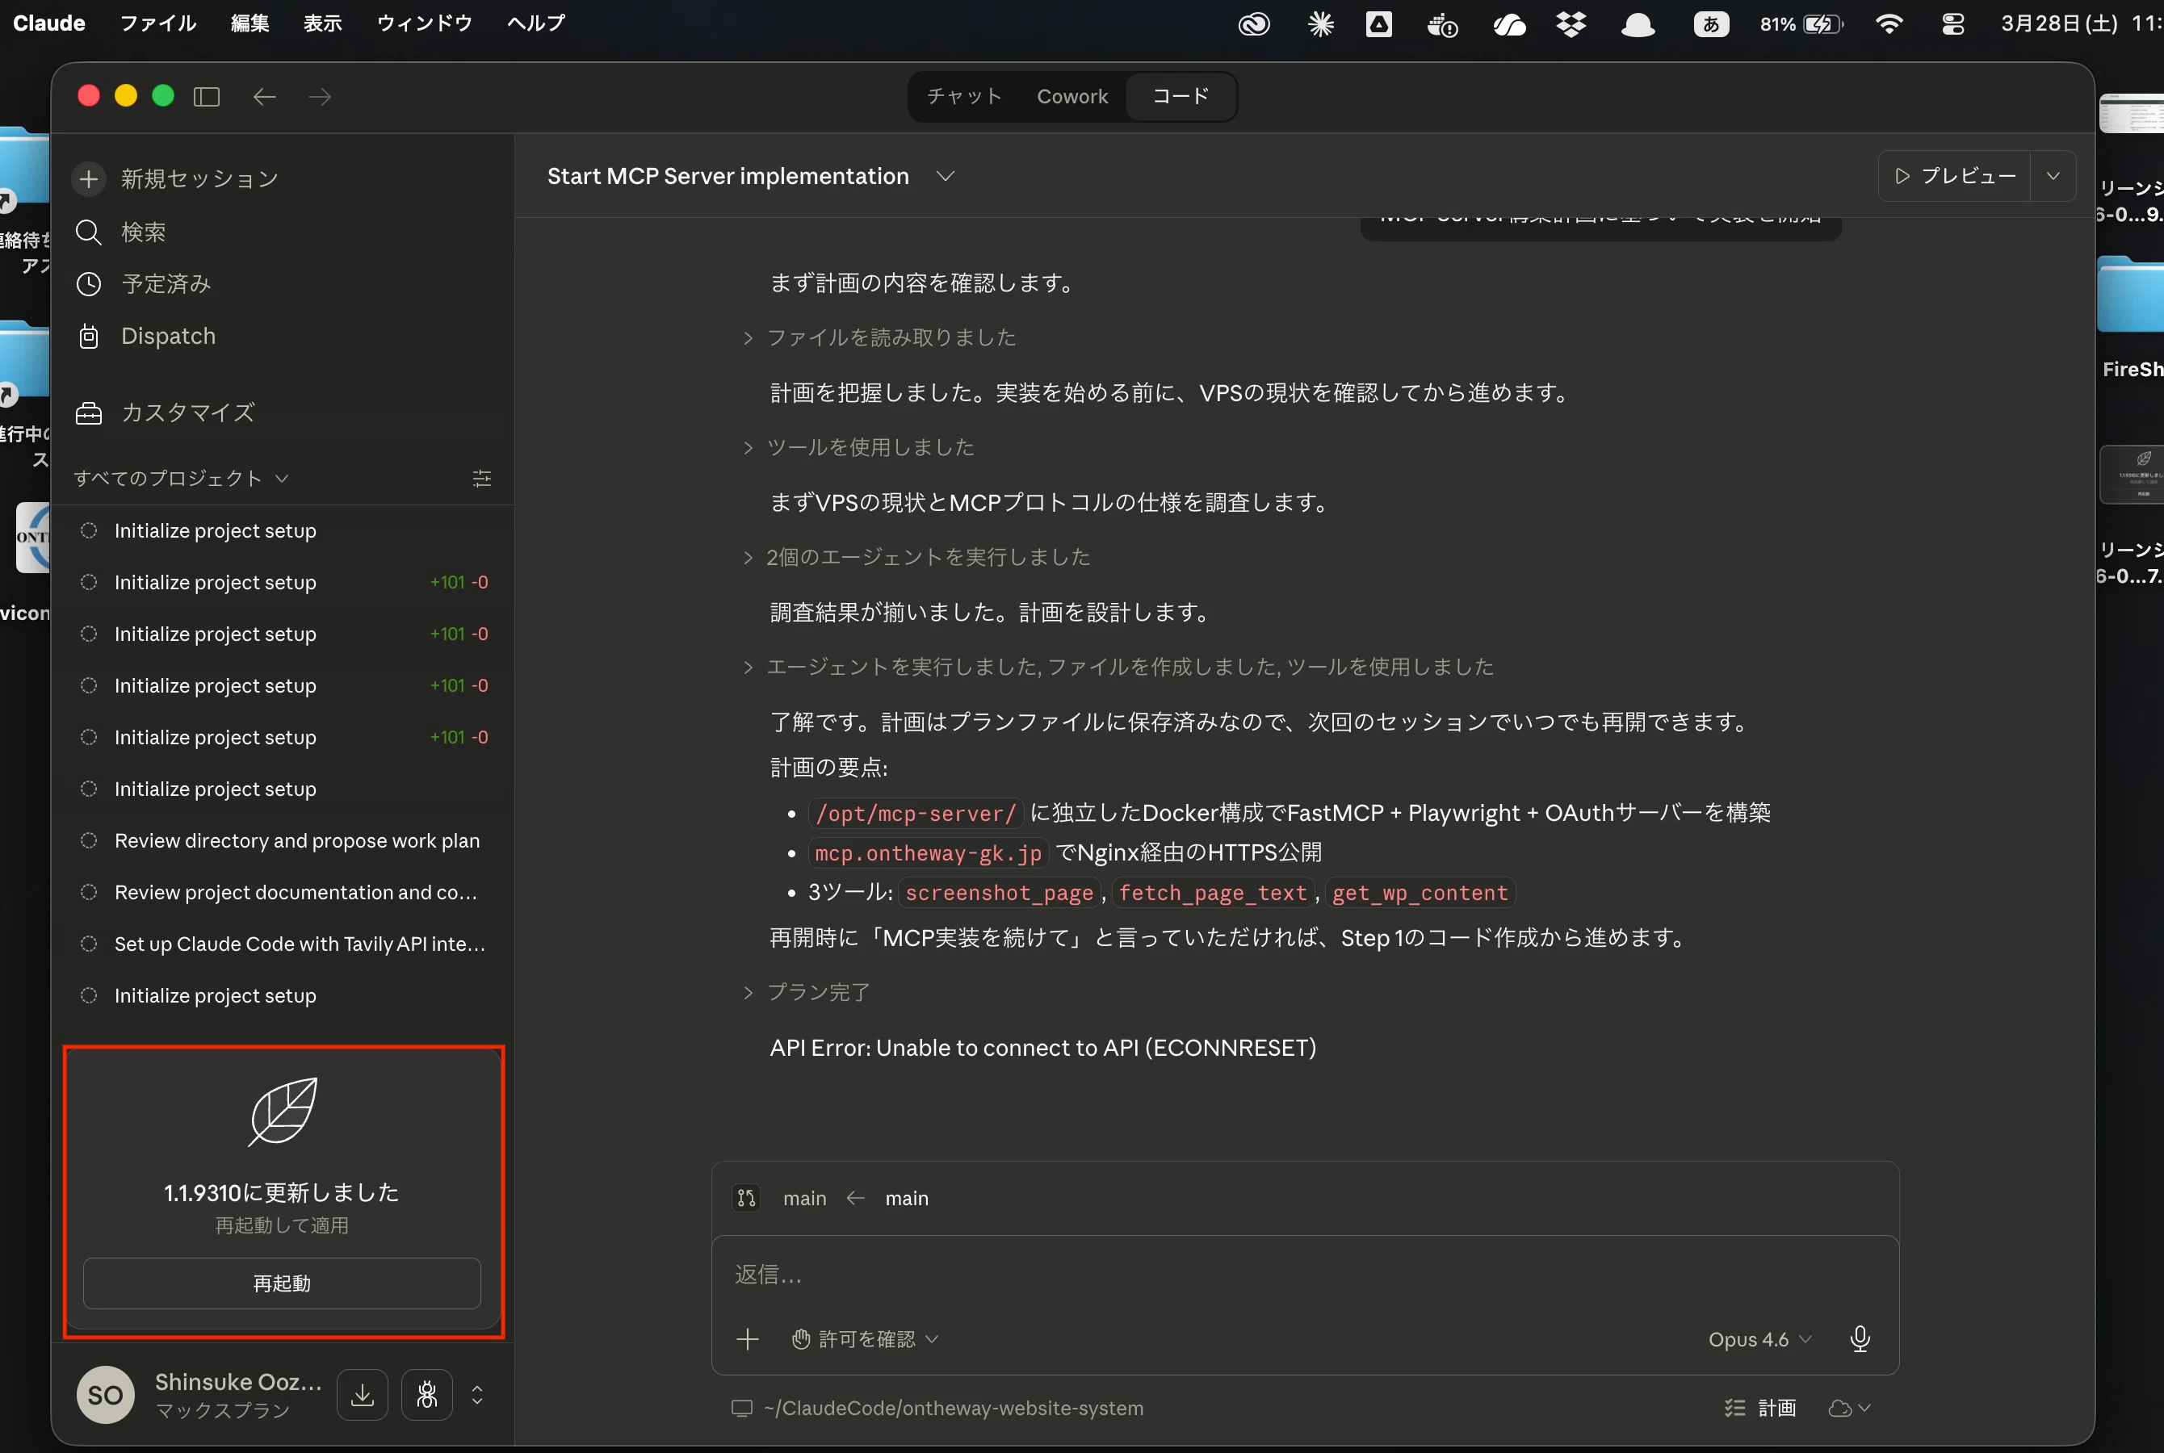Click the Japanese input あ indicator
Viewport: 2164px width, 1453px height.
(1711, 24)
